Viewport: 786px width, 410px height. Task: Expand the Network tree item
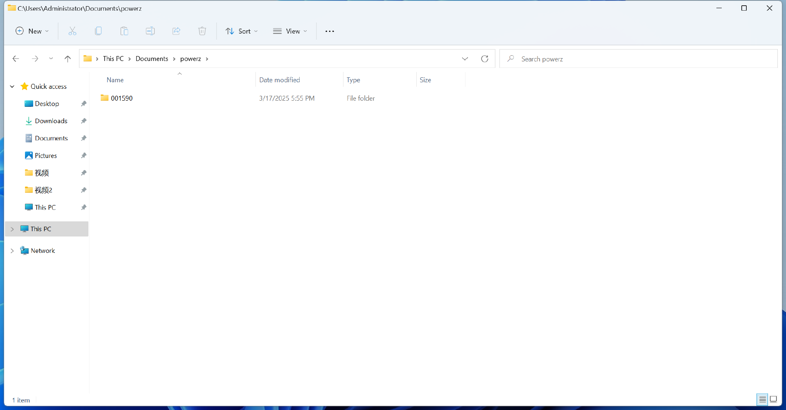point(12,250)
